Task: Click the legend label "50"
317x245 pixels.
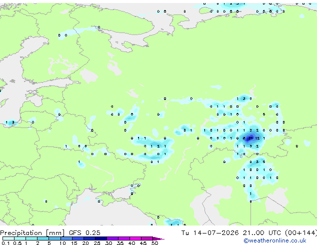Action: tap(155, 243)
